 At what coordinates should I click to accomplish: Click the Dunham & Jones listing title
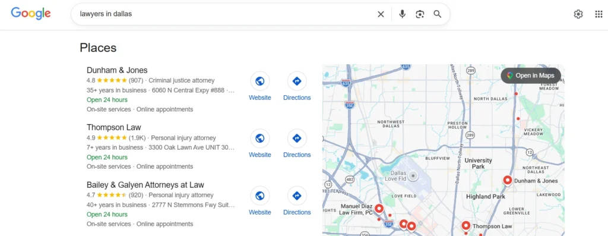tap(117, 70)
